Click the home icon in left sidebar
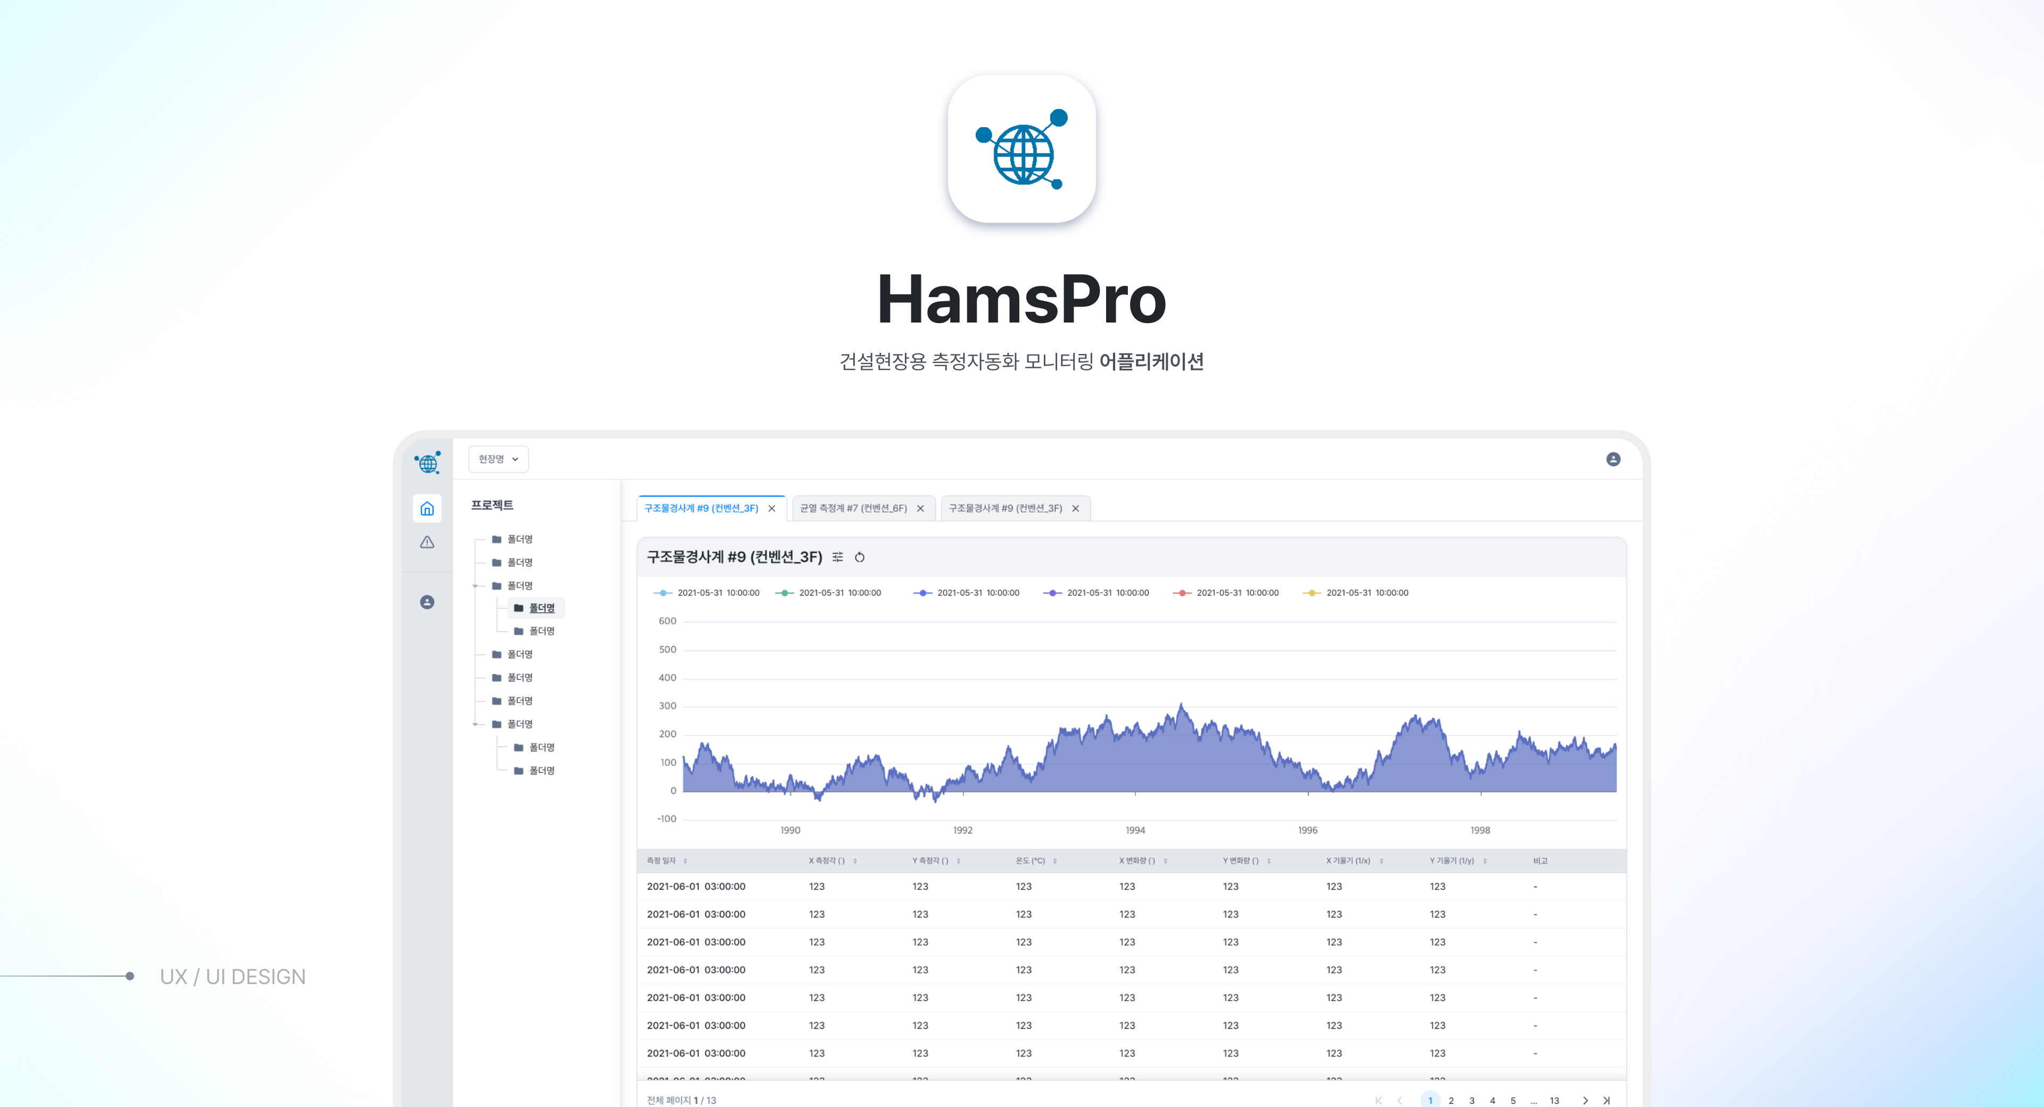The width and height of the screenshot is (2044, 1107). pos(427,509)
